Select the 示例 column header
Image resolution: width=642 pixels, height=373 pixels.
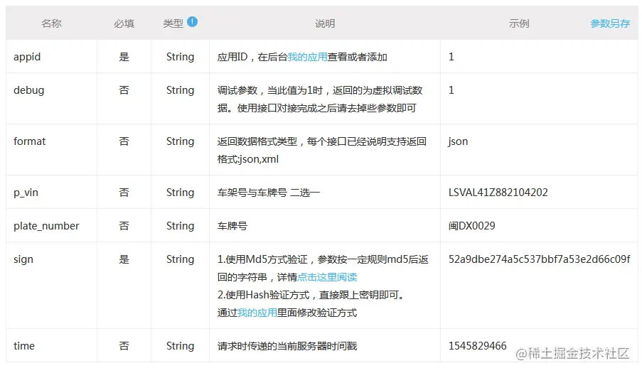pyautogui.click(x=519, y=23)
